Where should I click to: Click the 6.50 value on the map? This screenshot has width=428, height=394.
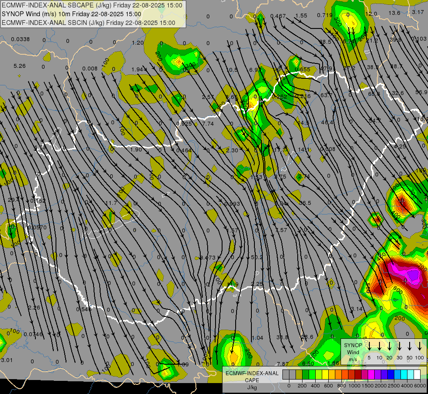[x=308, y=363]
